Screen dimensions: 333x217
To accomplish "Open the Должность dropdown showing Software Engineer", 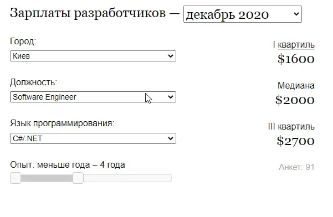I will point(93,97).
